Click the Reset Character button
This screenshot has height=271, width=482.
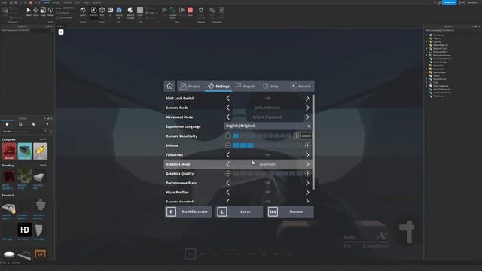188,212
